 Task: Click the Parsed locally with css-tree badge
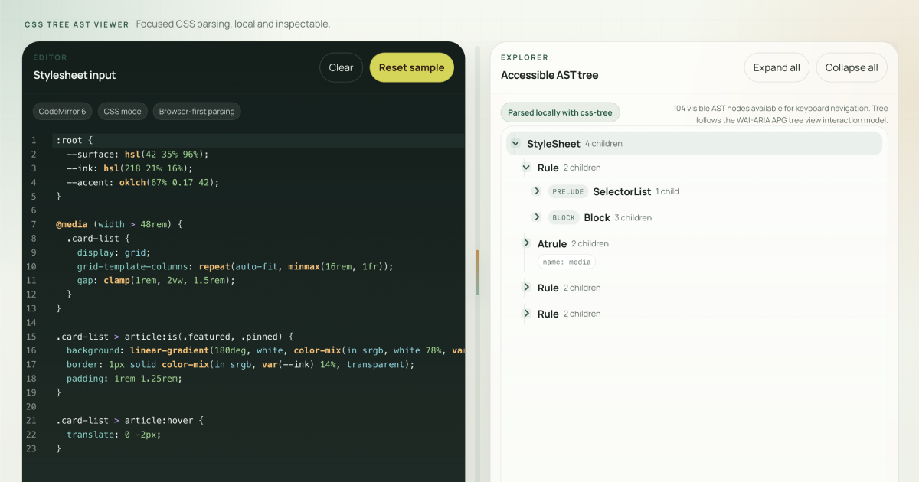point(560,113)
